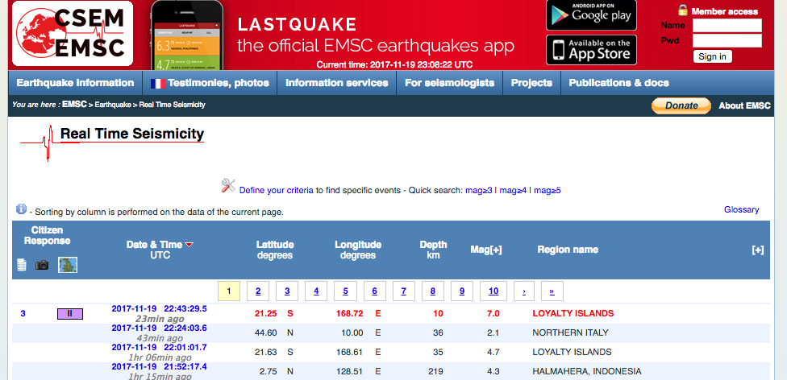Go to results page 5
This screenshot has width=787, height=380.
(345, 291)
